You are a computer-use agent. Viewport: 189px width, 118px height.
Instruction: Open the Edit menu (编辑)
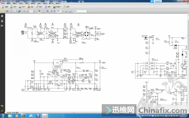click(9, 3)
